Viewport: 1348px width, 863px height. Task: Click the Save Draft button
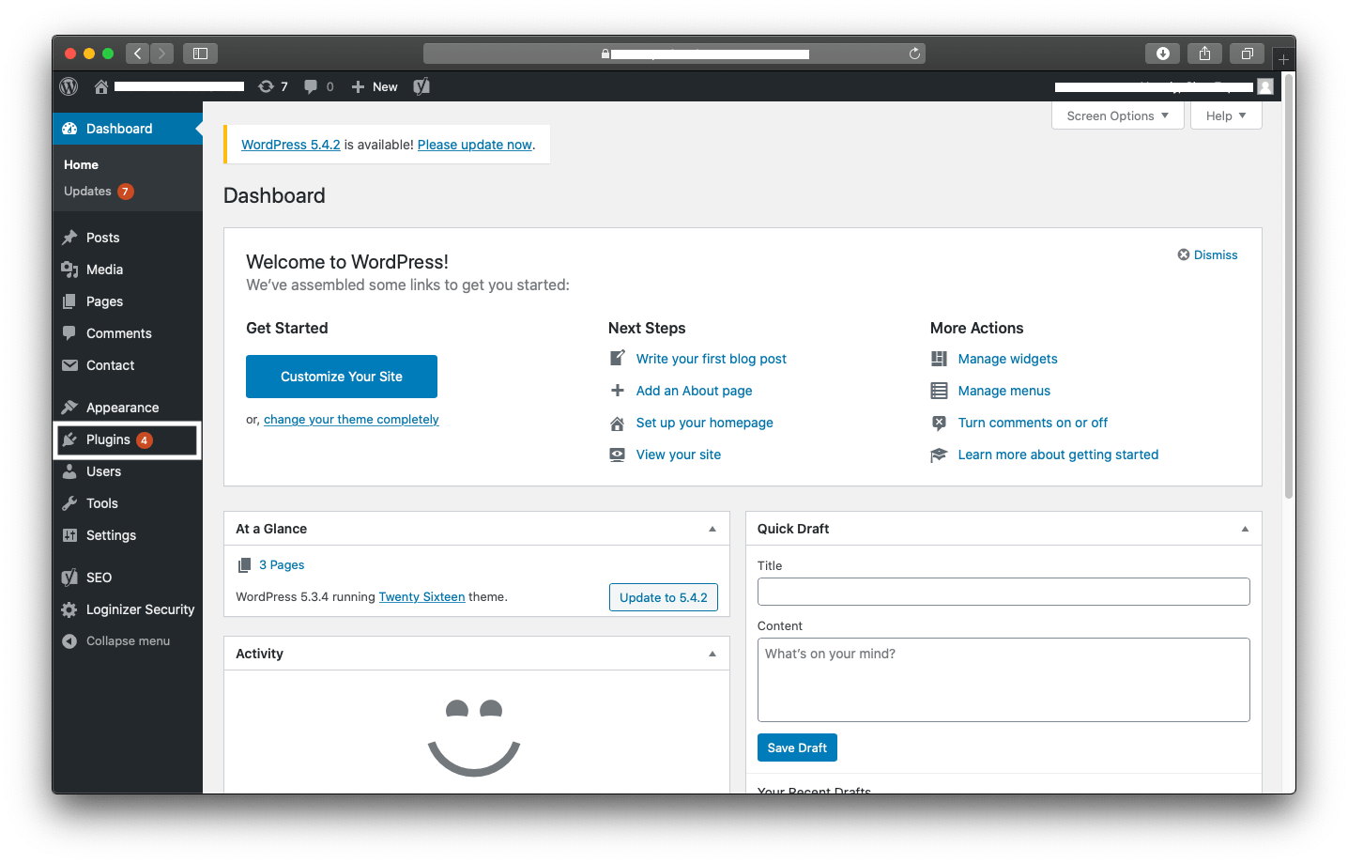(797, 747)
